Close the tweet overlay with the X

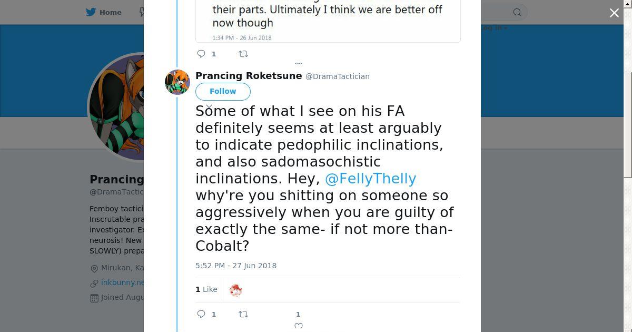pos(614,13)
